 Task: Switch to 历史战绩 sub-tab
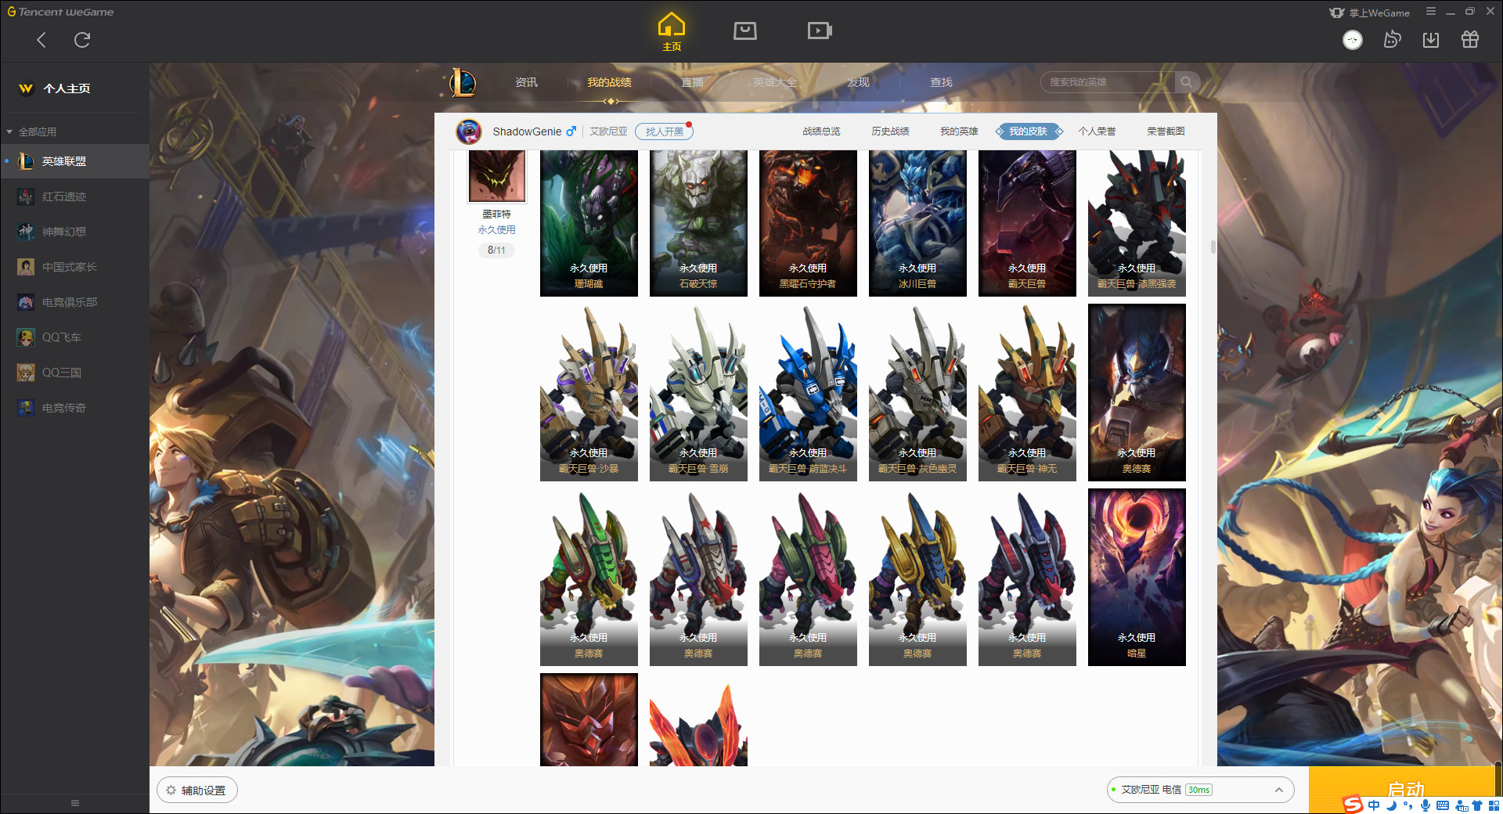pyautogui.click(x=890, y=131)
